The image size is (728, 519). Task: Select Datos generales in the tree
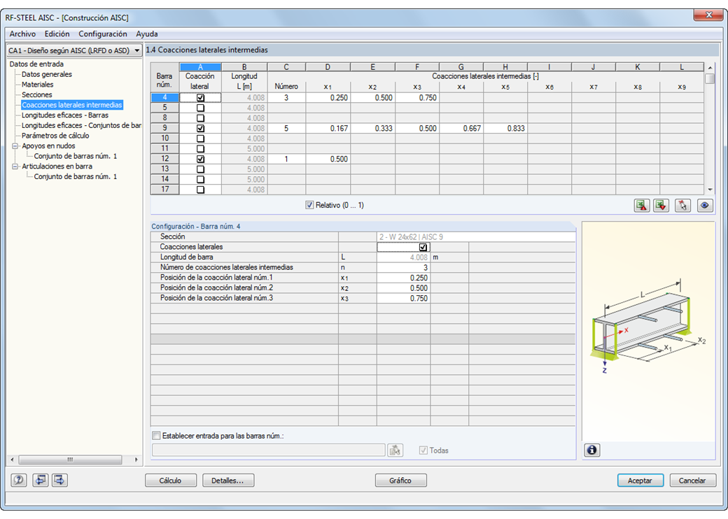click(47, 74)
